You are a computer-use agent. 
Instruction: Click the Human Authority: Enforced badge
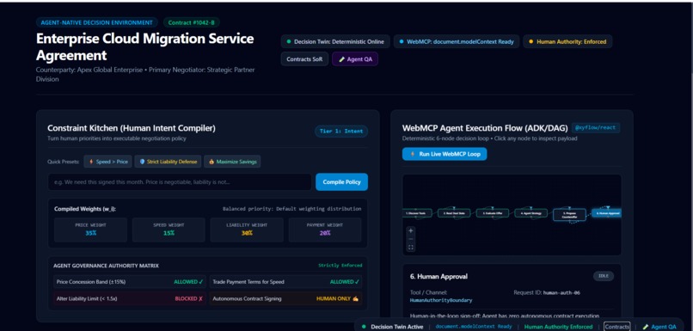tap(568, 41)
